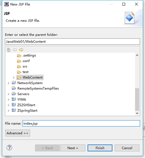Screen dimensions: 145x158
Task: Click the test folder icon
Action: point(19,72)
